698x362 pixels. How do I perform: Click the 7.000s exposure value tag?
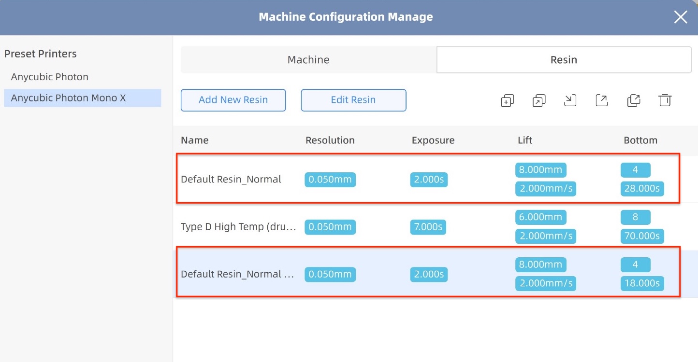(x=428, y=227)
